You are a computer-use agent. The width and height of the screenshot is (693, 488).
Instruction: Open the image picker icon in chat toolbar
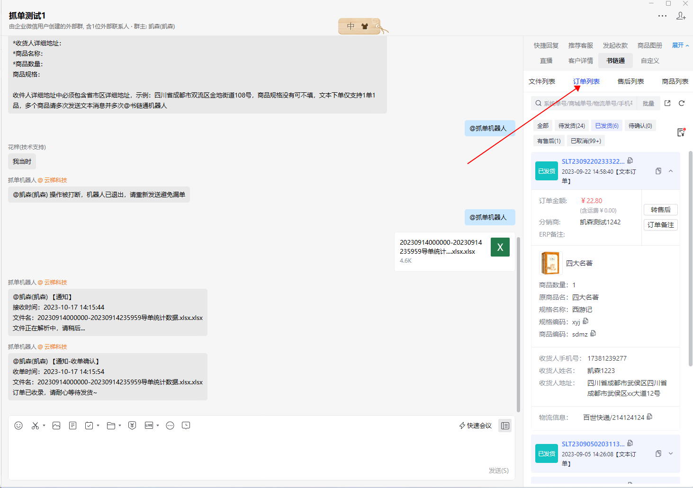56,426
